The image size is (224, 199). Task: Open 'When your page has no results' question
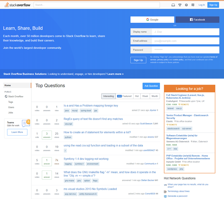(188, 186)
